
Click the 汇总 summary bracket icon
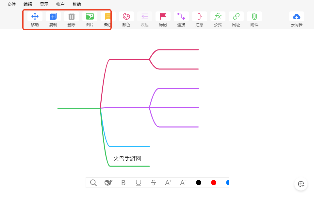coord(199,16)
